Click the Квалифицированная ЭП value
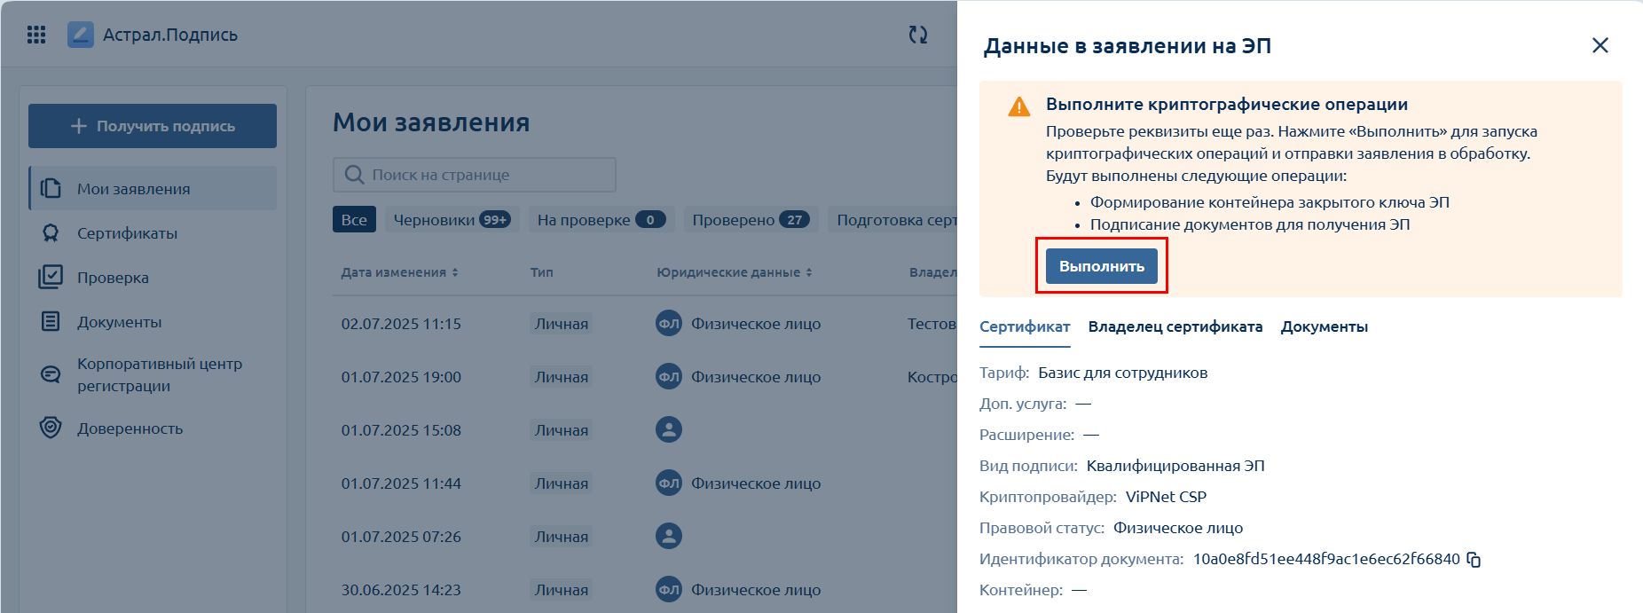This screenshot has height=613, width=1643. click(x=1175, y=466)
